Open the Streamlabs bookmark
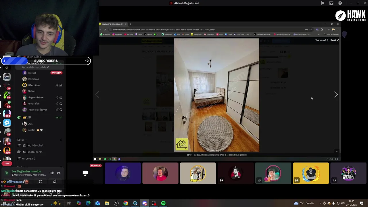 coord(167,34)
